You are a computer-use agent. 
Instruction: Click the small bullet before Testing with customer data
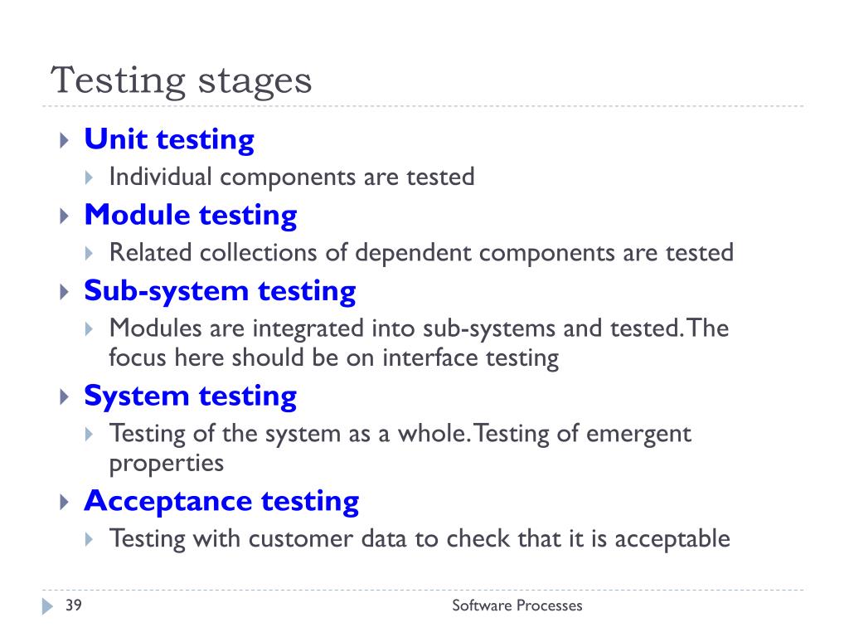click(x=89, y=539)
